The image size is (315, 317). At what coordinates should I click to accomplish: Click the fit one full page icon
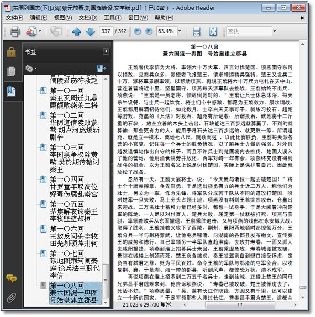(213, 31)
